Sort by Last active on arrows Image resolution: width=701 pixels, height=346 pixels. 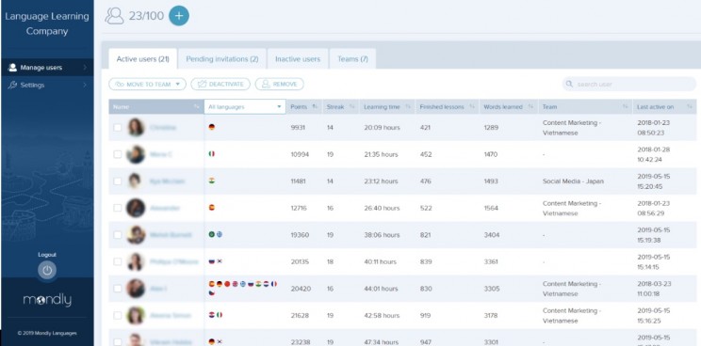click(x=690, y=107)
